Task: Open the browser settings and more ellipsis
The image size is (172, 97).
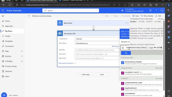Action: click(162, 5)
